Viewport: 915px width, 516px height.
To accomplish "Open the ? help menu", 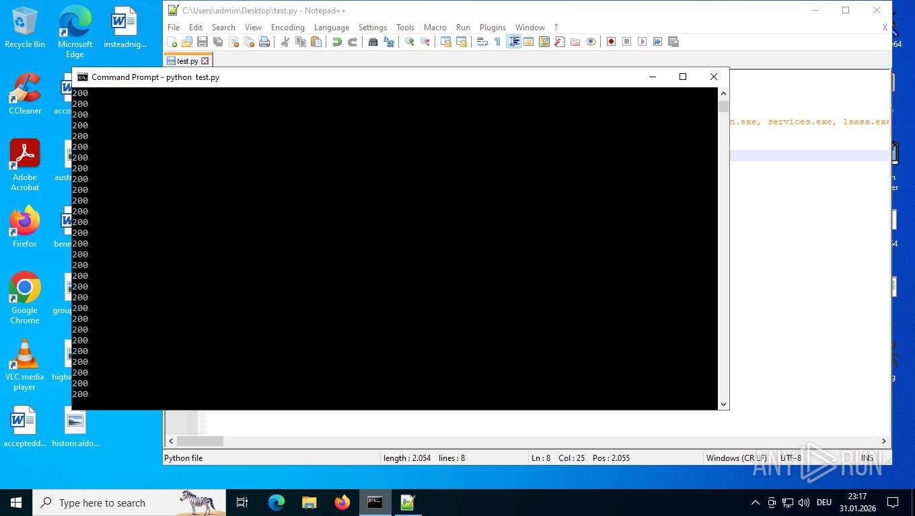I will 556,28.
